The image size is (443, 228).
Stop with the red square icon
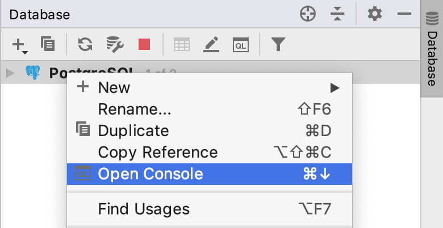pyautogui.click(x=144, y=44)
